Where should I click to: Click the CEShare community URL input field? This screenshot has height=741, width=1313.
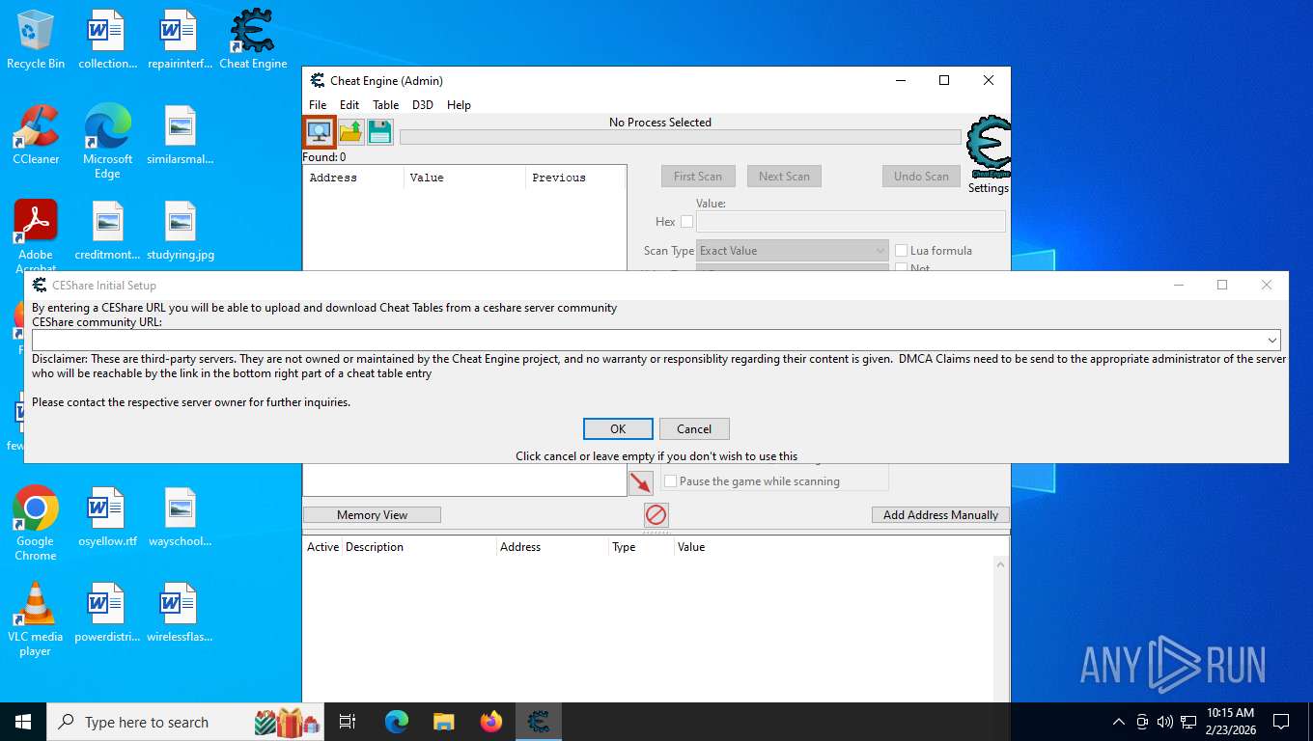[656, 340]
